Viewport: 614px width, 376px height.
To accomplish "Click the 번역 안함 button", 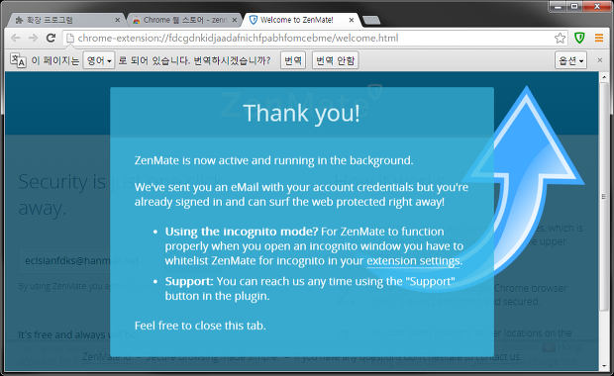I will click(x=335, y=60).
